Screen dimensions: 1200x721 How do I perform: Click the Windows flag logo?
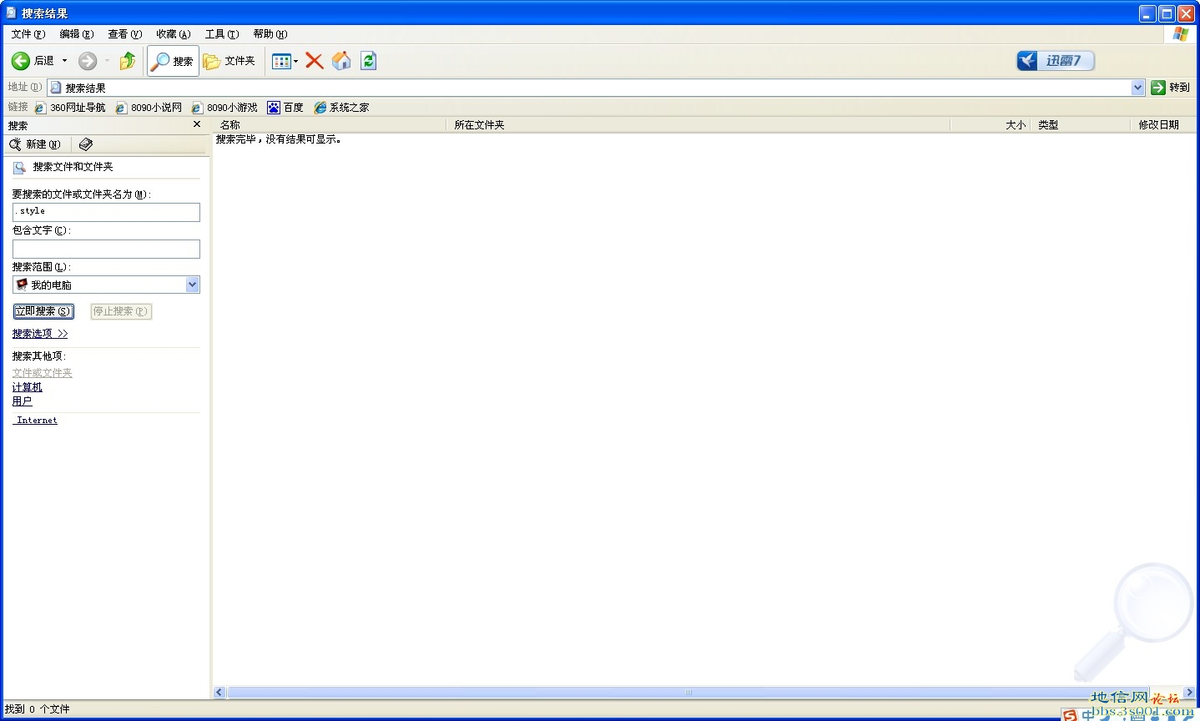coord(1180,34)
